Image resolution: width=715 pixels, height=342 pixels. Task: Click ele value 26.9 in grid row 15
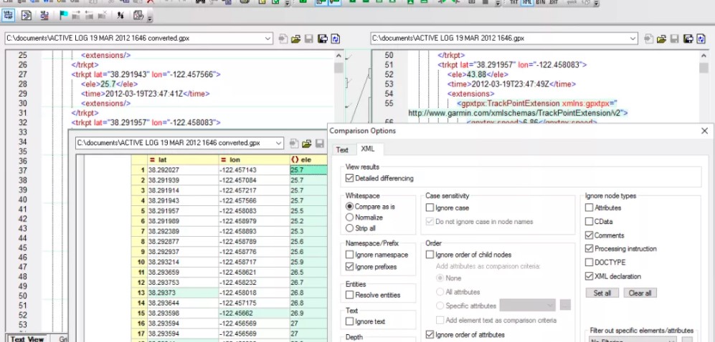click(308, 313)
